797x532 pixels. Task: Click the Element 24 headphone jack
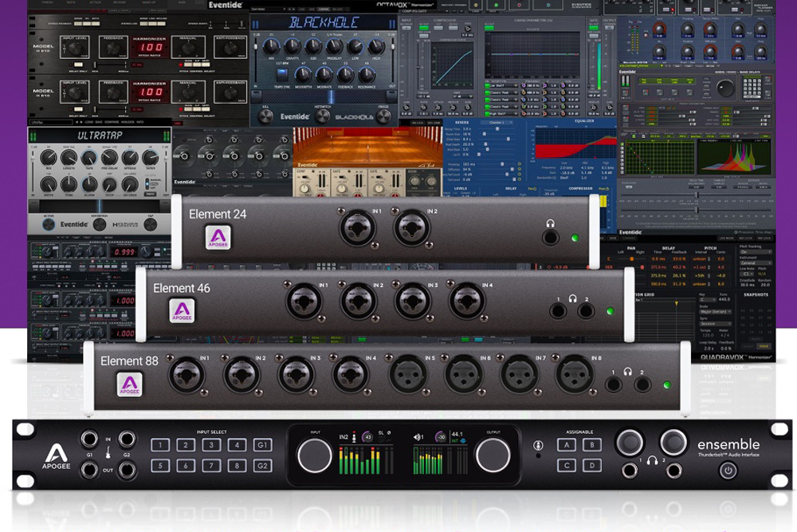click(551, 237)
